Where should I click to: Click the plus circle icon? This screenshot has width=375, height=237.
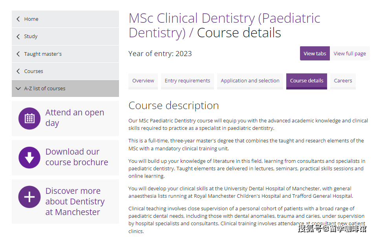click(x=29, y=197)
